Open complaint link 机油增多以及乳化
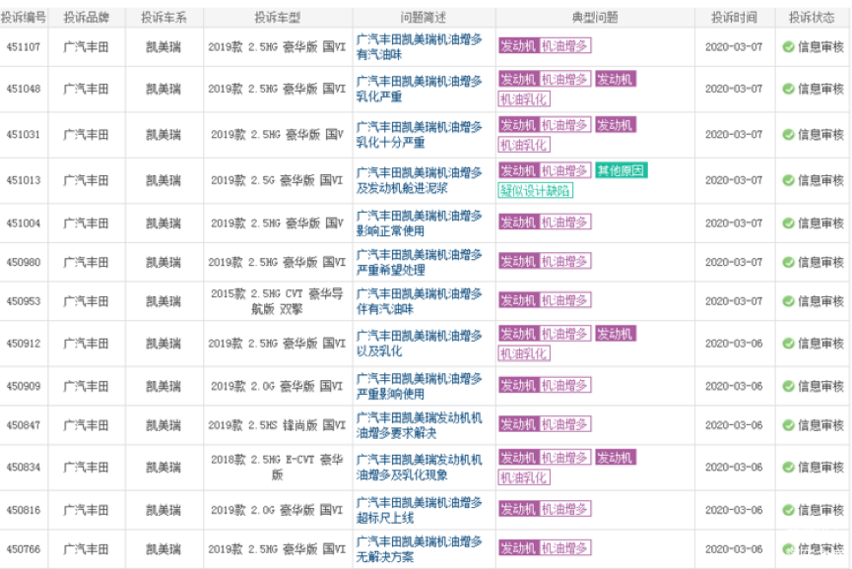Image resolution: width=852 pixels, height=569 pixels. point(419,344)
